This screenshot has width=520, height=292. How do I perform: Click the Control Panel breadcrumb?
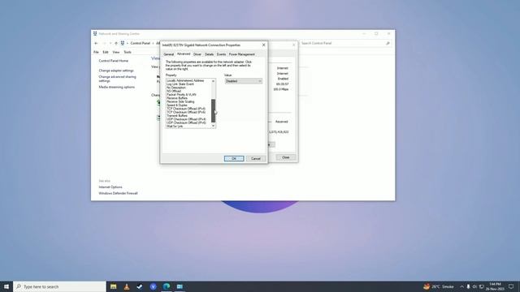pos(141,43)
